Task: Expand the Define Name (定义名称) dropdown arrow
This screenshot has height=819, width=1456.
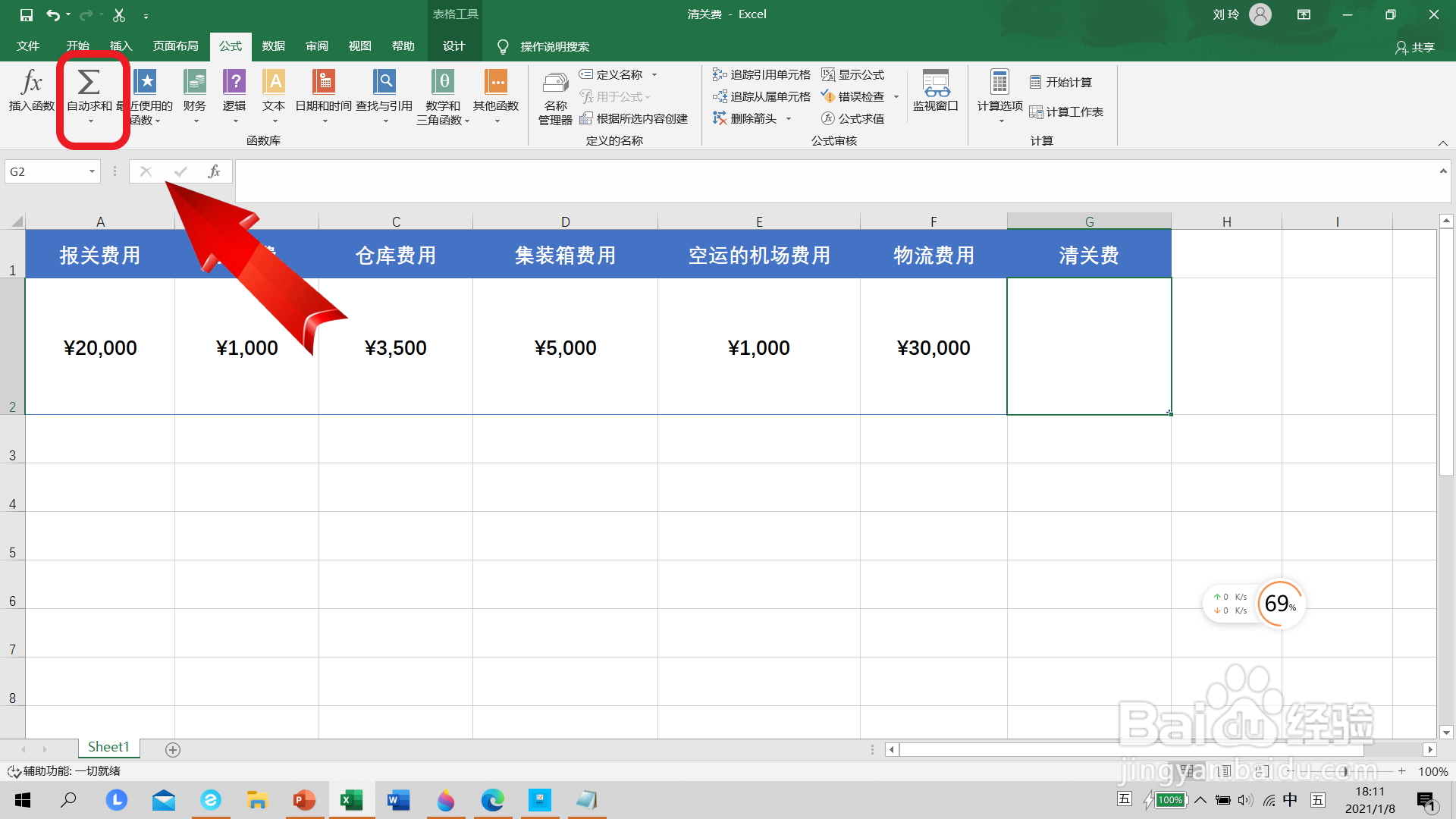Action: coord(654,74)
